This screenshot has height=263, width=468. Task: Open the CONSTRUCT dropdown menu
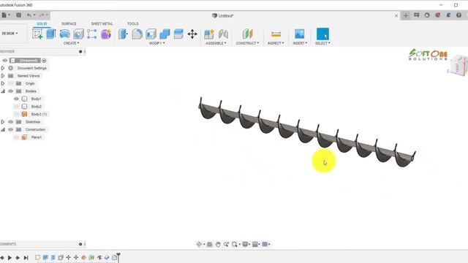click(x=247, y=43)
